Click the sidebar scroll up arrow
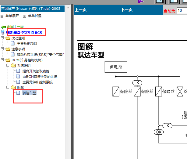This screenshot has width=187, height=159. [x=68, y=8]
